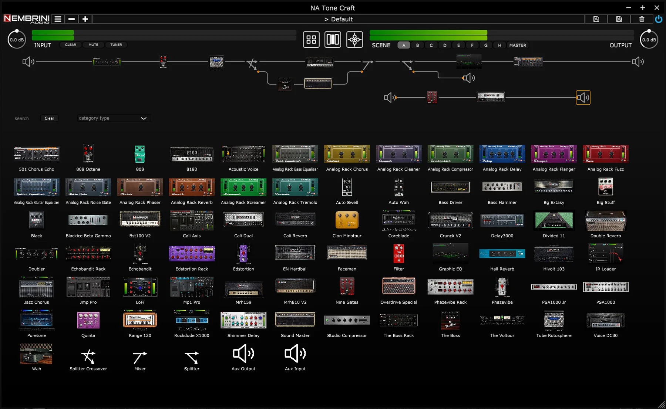The width and height of the screenshot is (666, 409).
Task: Select the MASTER scene tab
Action: click(518, 45)
